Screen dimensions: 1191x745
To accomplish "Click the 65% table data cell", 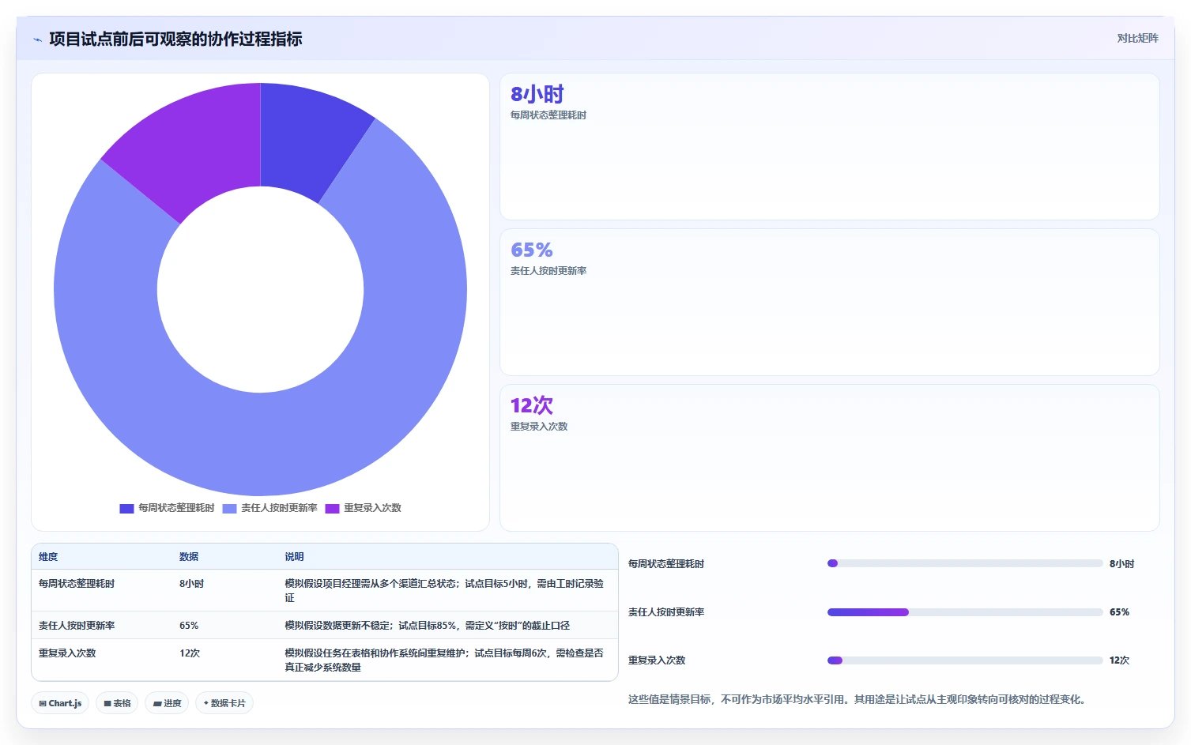I will pyautogui.click(x=189, y=626).
